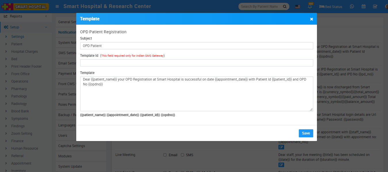Open the WhatsApp chat icon
388x172 pixels.
click(352, 6)
